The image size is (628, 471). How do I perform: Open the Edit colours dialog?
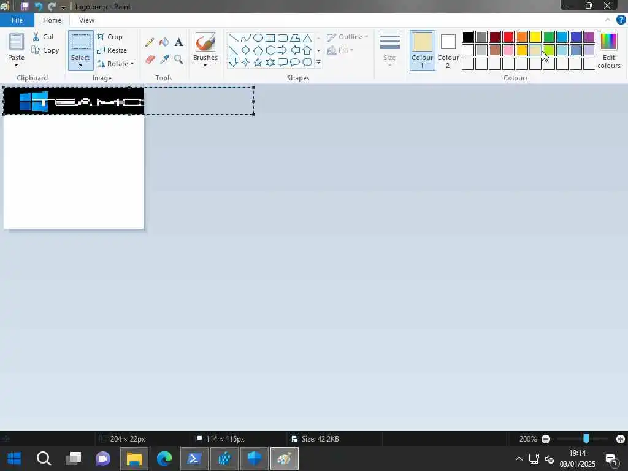[609, 50]
